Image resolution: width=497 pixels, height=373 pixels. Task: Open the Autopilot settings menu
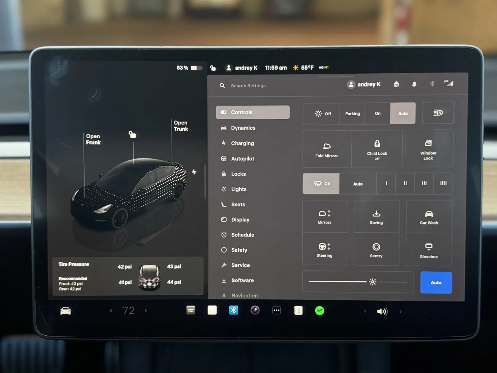(x=242, y=159)
